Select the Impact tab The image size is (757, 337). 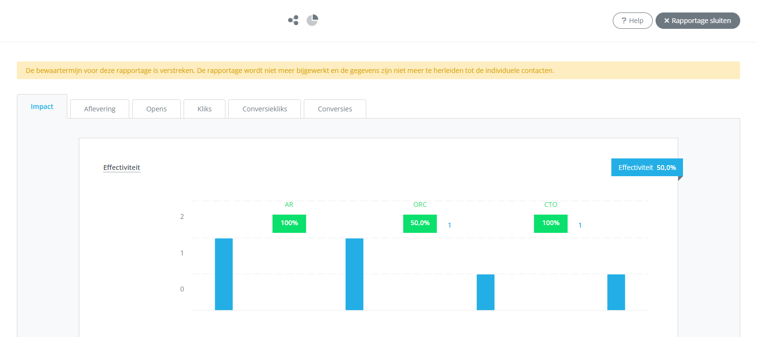pyautogui.click(x=42, y=107)
